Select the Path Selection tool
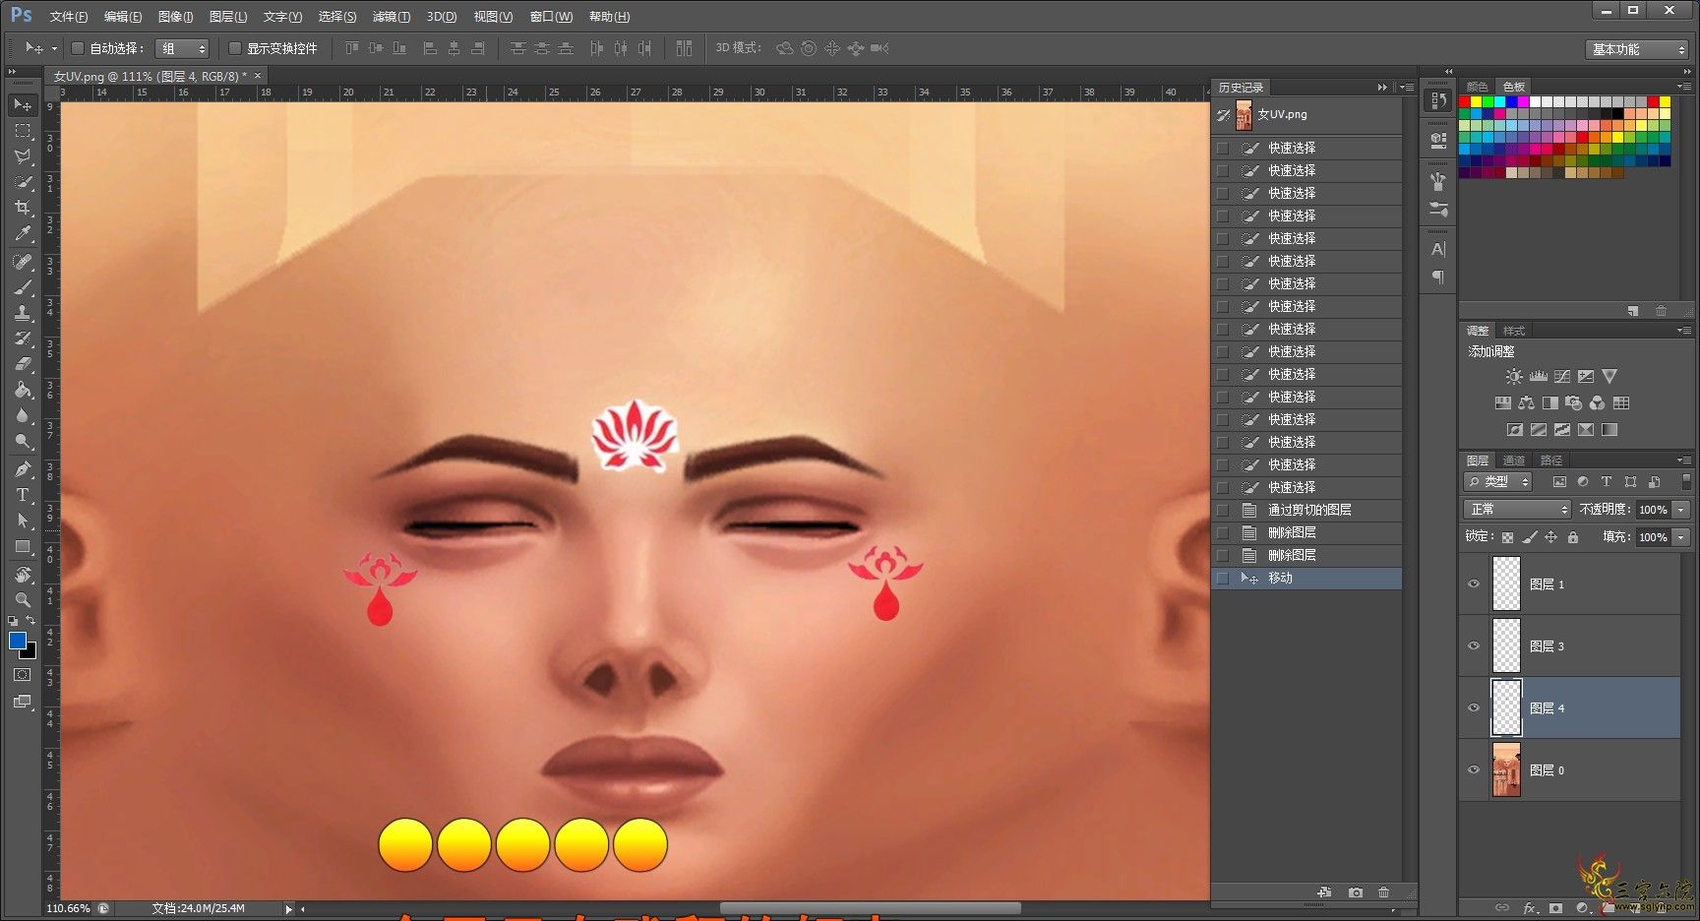This screenshot has height=921, width=1700. tap(23, 521)
